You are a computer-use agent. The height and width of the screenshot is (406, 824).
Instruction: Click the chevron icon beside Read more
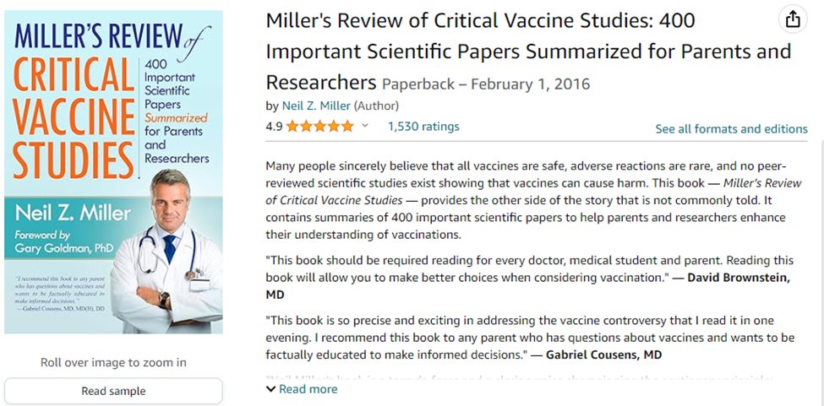[270, 389]
